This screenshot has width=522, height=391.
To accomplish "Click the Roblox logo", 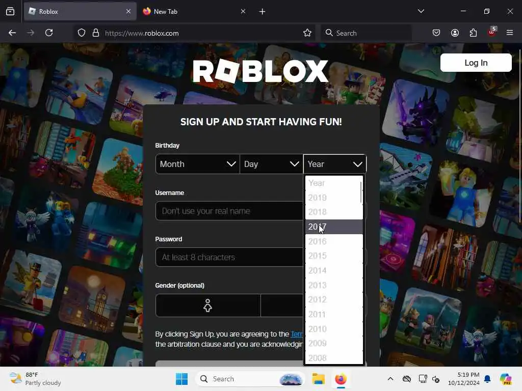I will click(260, 71).
